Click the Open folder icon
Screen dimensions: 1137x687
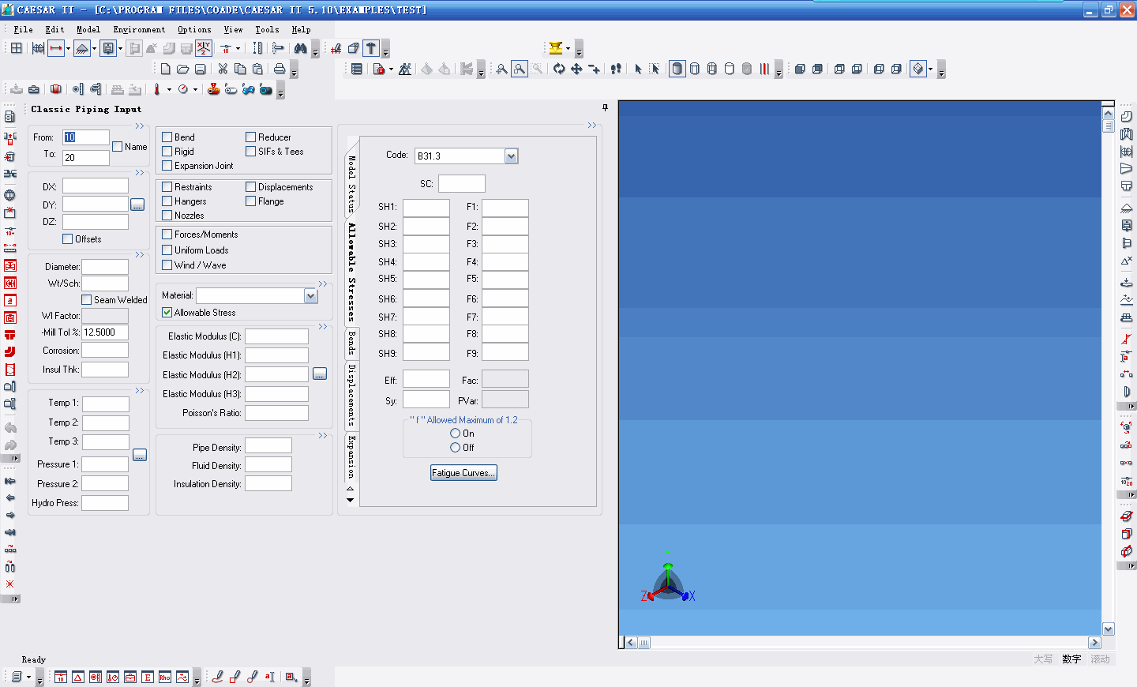coord(183,69)
